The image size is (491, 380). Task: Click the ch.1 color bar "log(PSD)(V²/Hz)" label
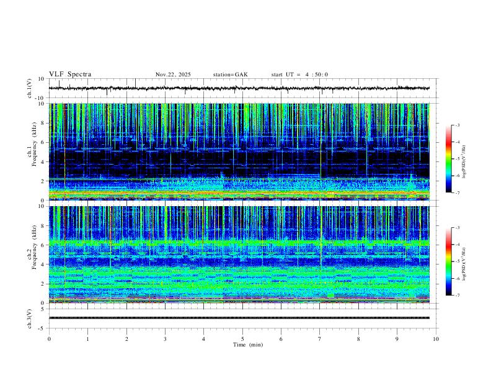464,162
